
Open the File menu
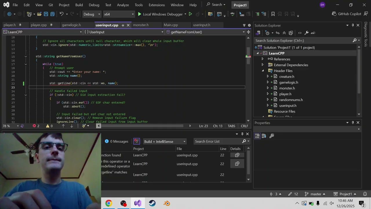(15, 5)
